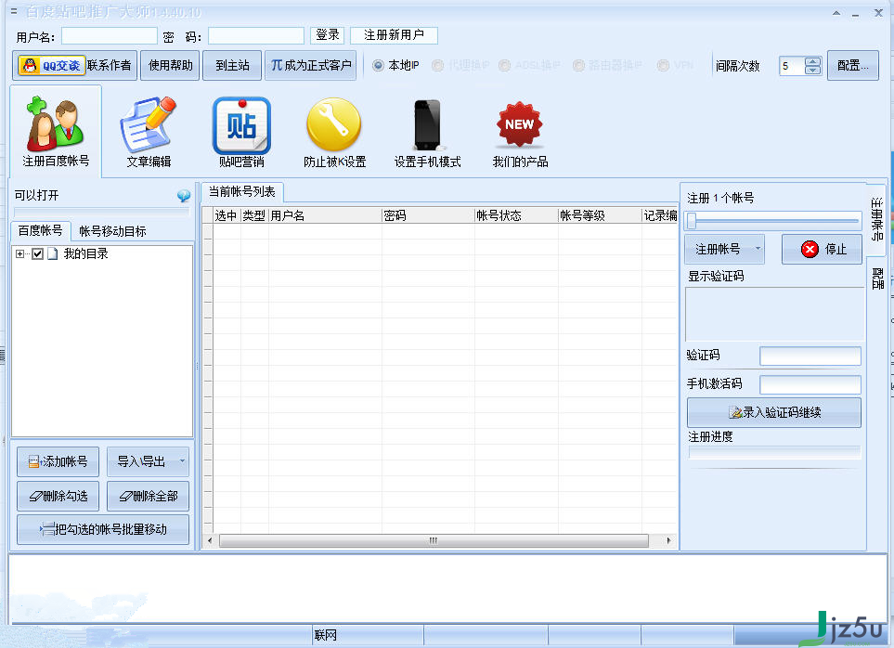Click the QQ交谈 penguin chat icon
This screenshot has height=648, width=894.
pyautogui.click(x=51, y=66)
